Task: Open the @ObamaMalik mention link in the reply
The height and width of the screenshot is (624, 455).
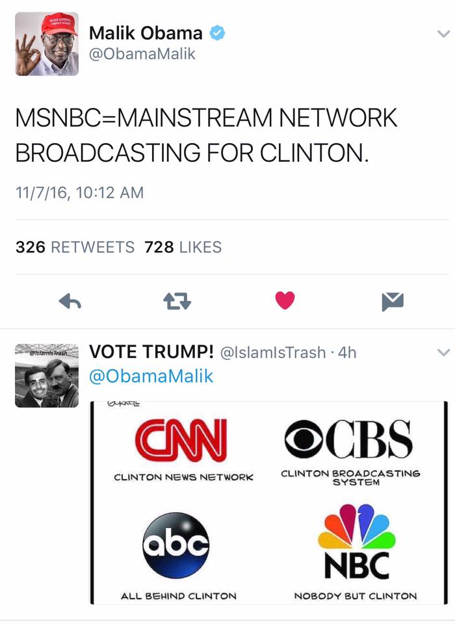Action: click(151, 376)
